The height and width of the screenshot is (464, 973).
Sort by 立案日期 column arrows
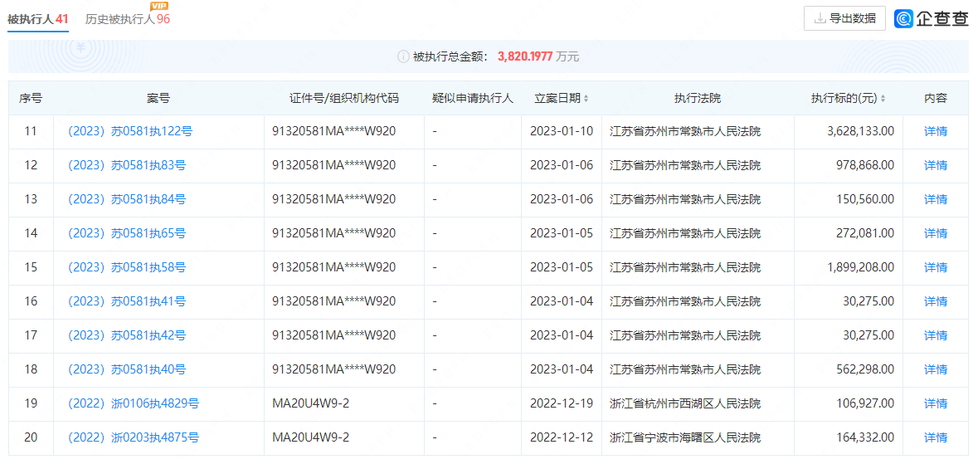[586, 99]
